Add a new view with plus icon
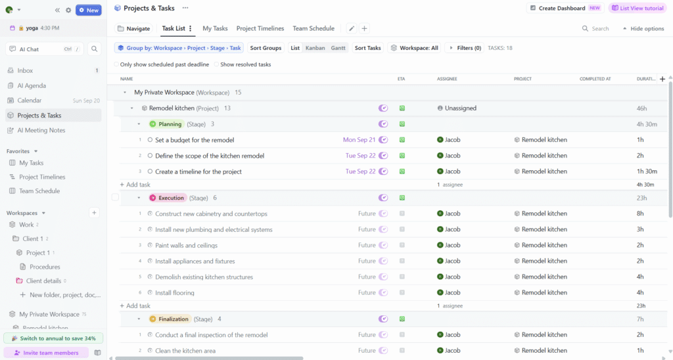This screenshot has height=360, width=673. point(364,28)
